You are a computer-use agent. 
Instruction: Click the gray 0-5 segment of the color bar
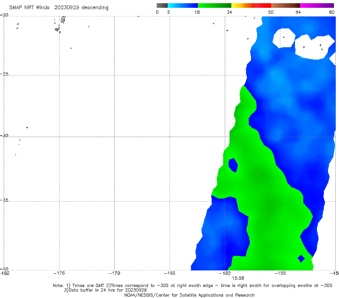(x=162, y=6)
